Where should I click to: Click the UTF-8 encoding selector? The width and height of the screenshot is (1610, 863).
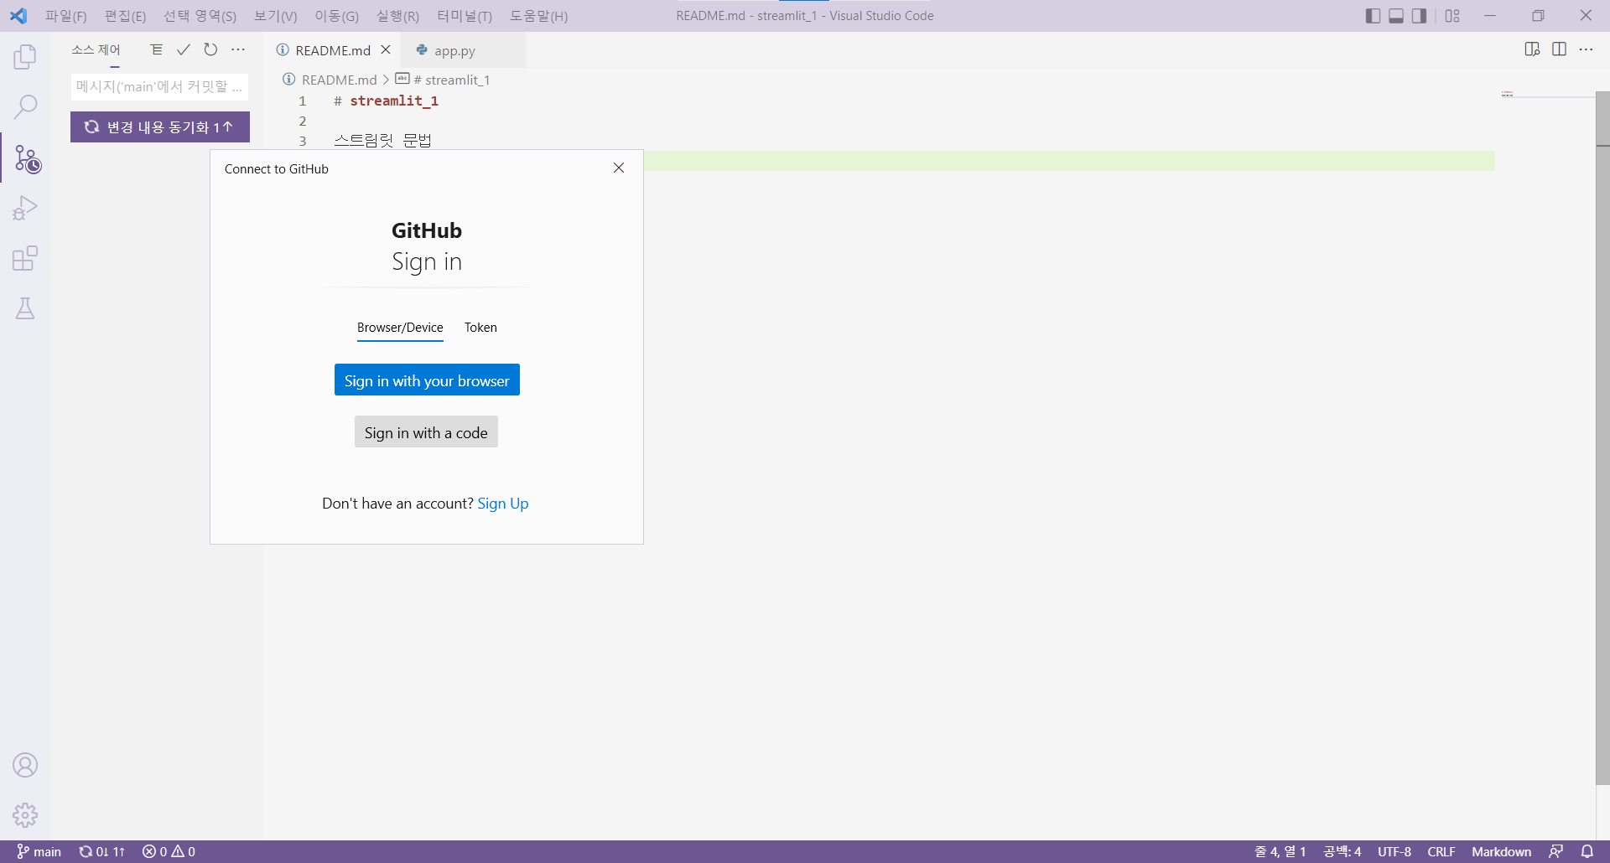point(1394,851)
